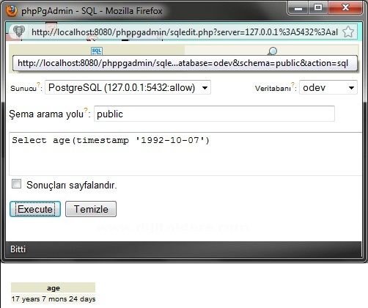Click inside the SQL query text area
The height and width of the screenshot is (308, 368).
pos(185,154)
